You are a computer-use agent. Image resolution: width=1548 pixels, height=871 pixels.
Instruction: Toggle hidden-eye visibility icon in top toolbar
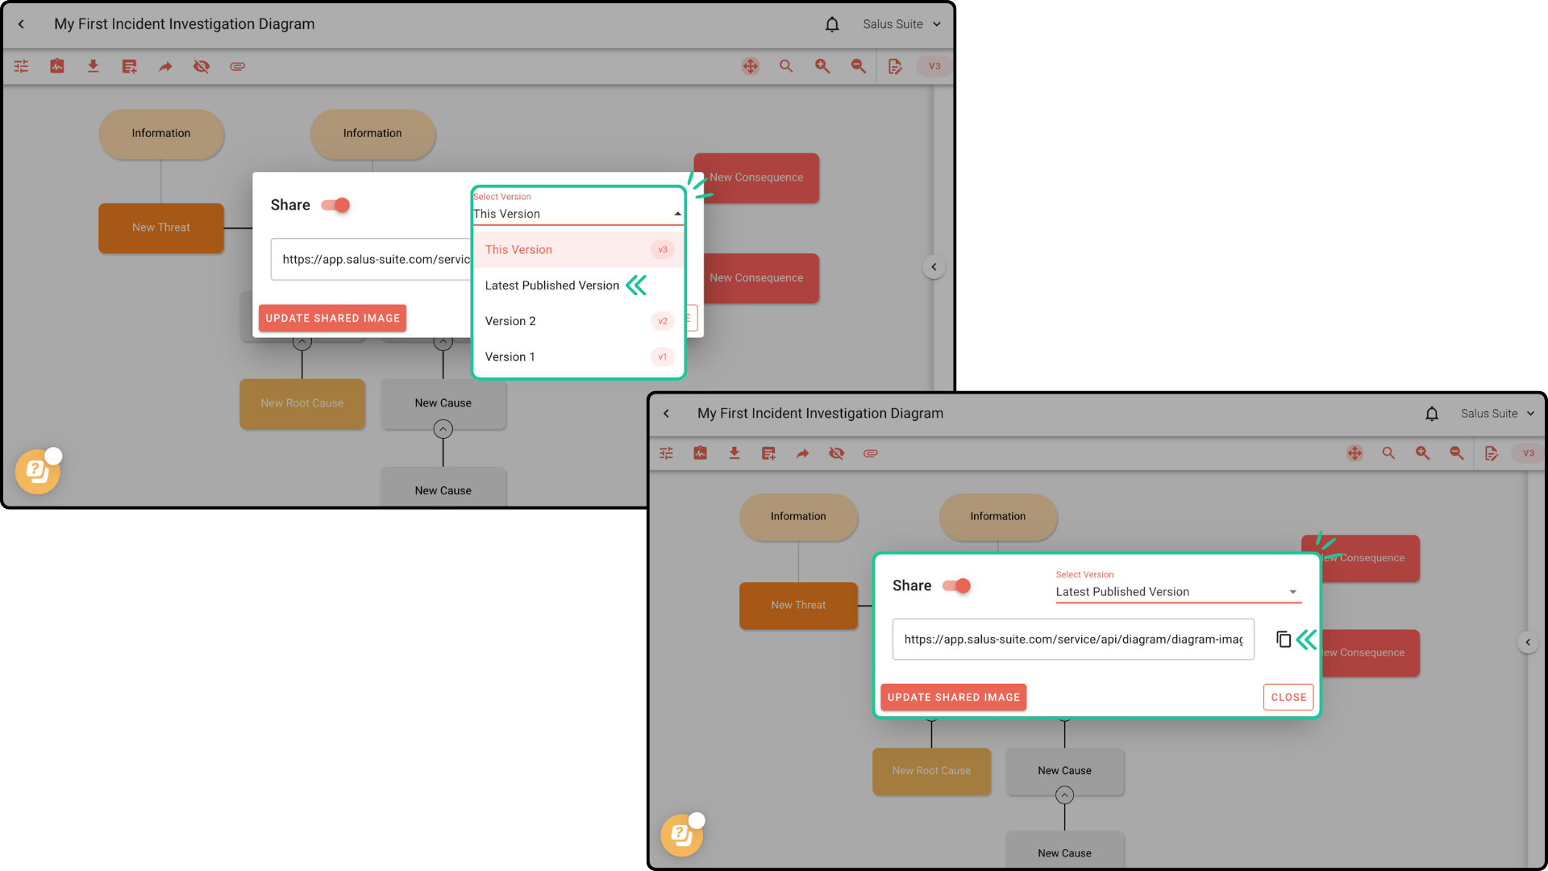click(x=202, y=66)
